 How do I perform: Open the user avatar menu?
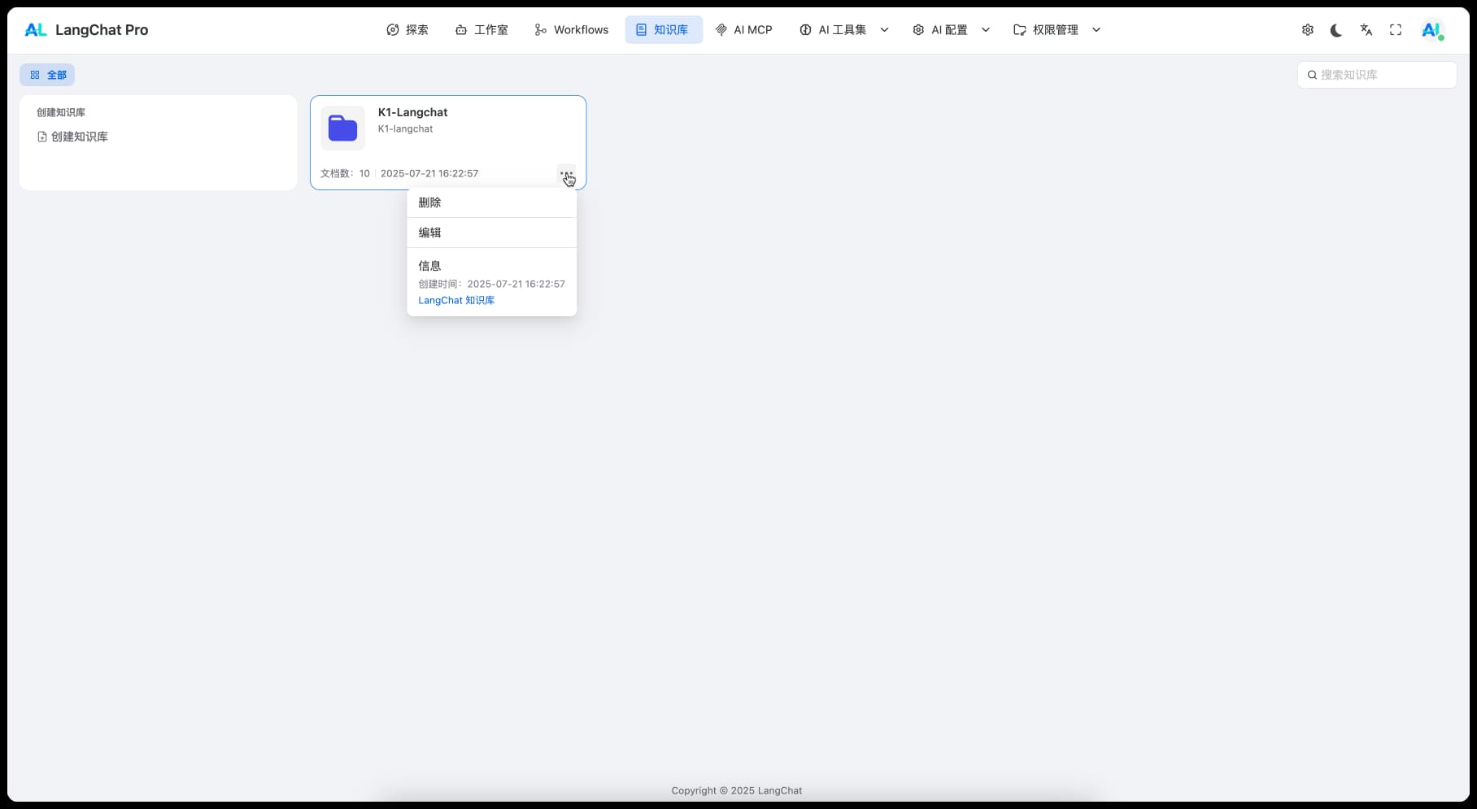point(1431,30)
